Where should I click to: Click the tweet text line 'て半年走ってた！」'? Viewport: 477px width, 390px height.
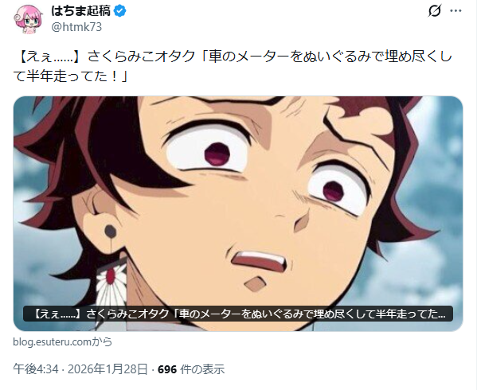click(71, 76)
